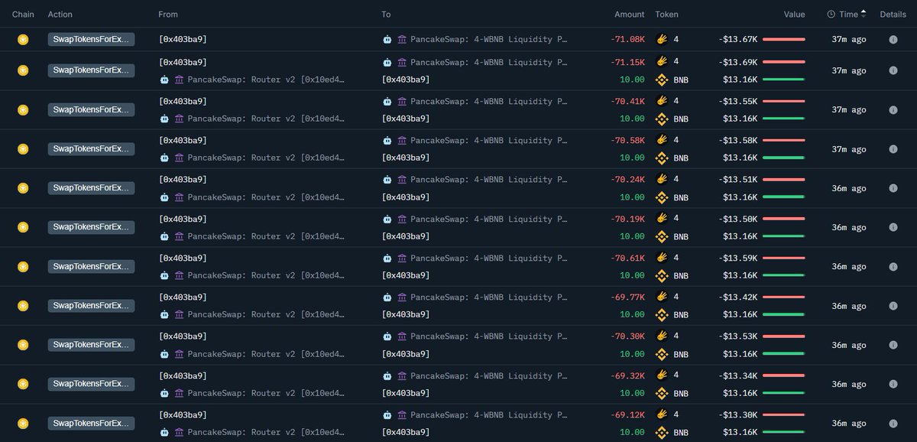This screenshot has width=917, height=442.
Task: Click BNB chain icon in -69.77K row
Action: click(x=23, y=306)
